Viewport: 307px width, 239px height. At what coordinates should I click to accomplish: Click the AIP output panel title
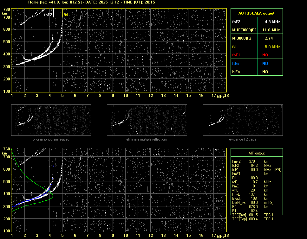256,153
